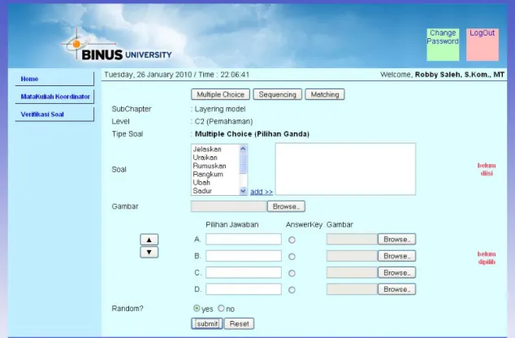Click the 'add >>' link
This screenshot has width=515, height=338.
pyautogui.click(x=262, y=192)
